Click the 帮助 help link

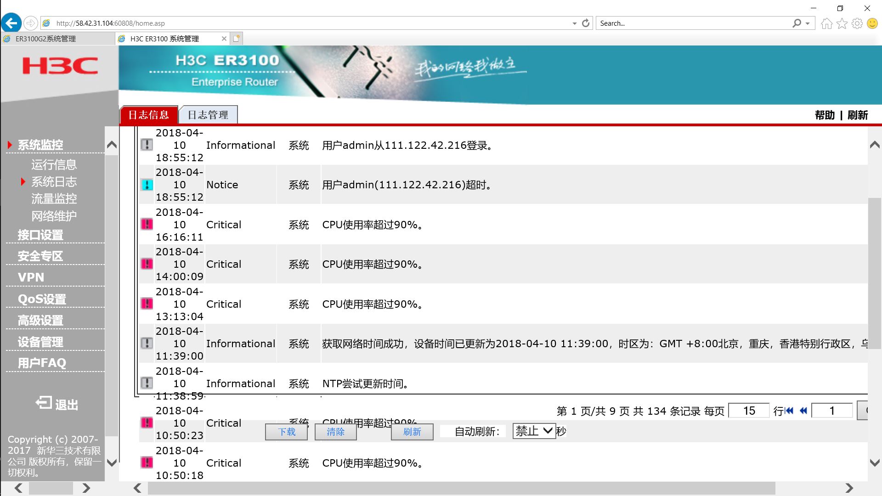coord(824,115)
